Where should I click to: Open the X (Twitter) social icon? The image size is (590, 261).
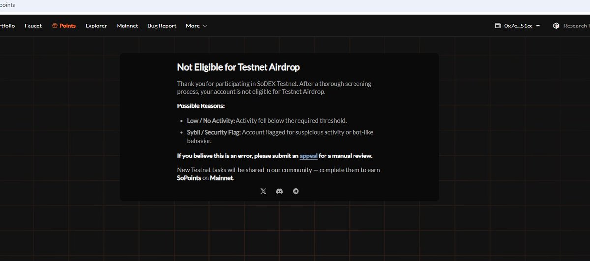[x=263, y=191]
